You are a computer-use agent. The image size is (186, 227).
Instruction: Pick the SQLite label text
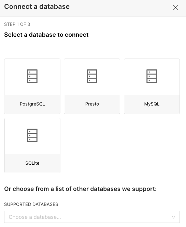[x=32, y=163]
